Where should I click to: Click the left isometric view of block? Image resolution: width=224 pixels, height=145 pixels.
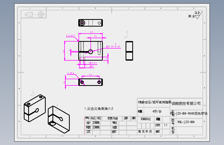tap(35, 108)
